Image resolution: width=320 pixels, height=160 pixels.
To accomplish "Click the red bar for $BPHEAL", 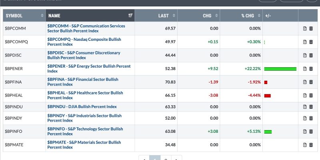I will pos(267,96).
